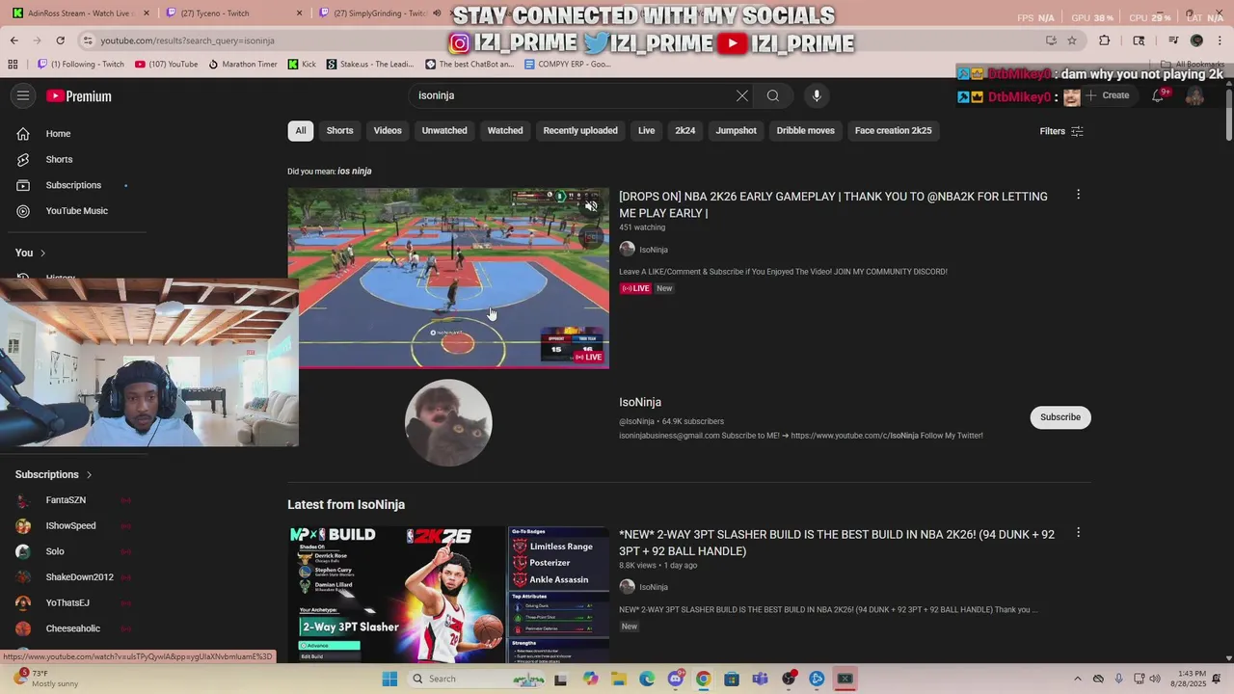Image resolution: width=1234 pixels, height=694 pixels.
Task: Open the notifications bell
Action: tap(1158, 95)
